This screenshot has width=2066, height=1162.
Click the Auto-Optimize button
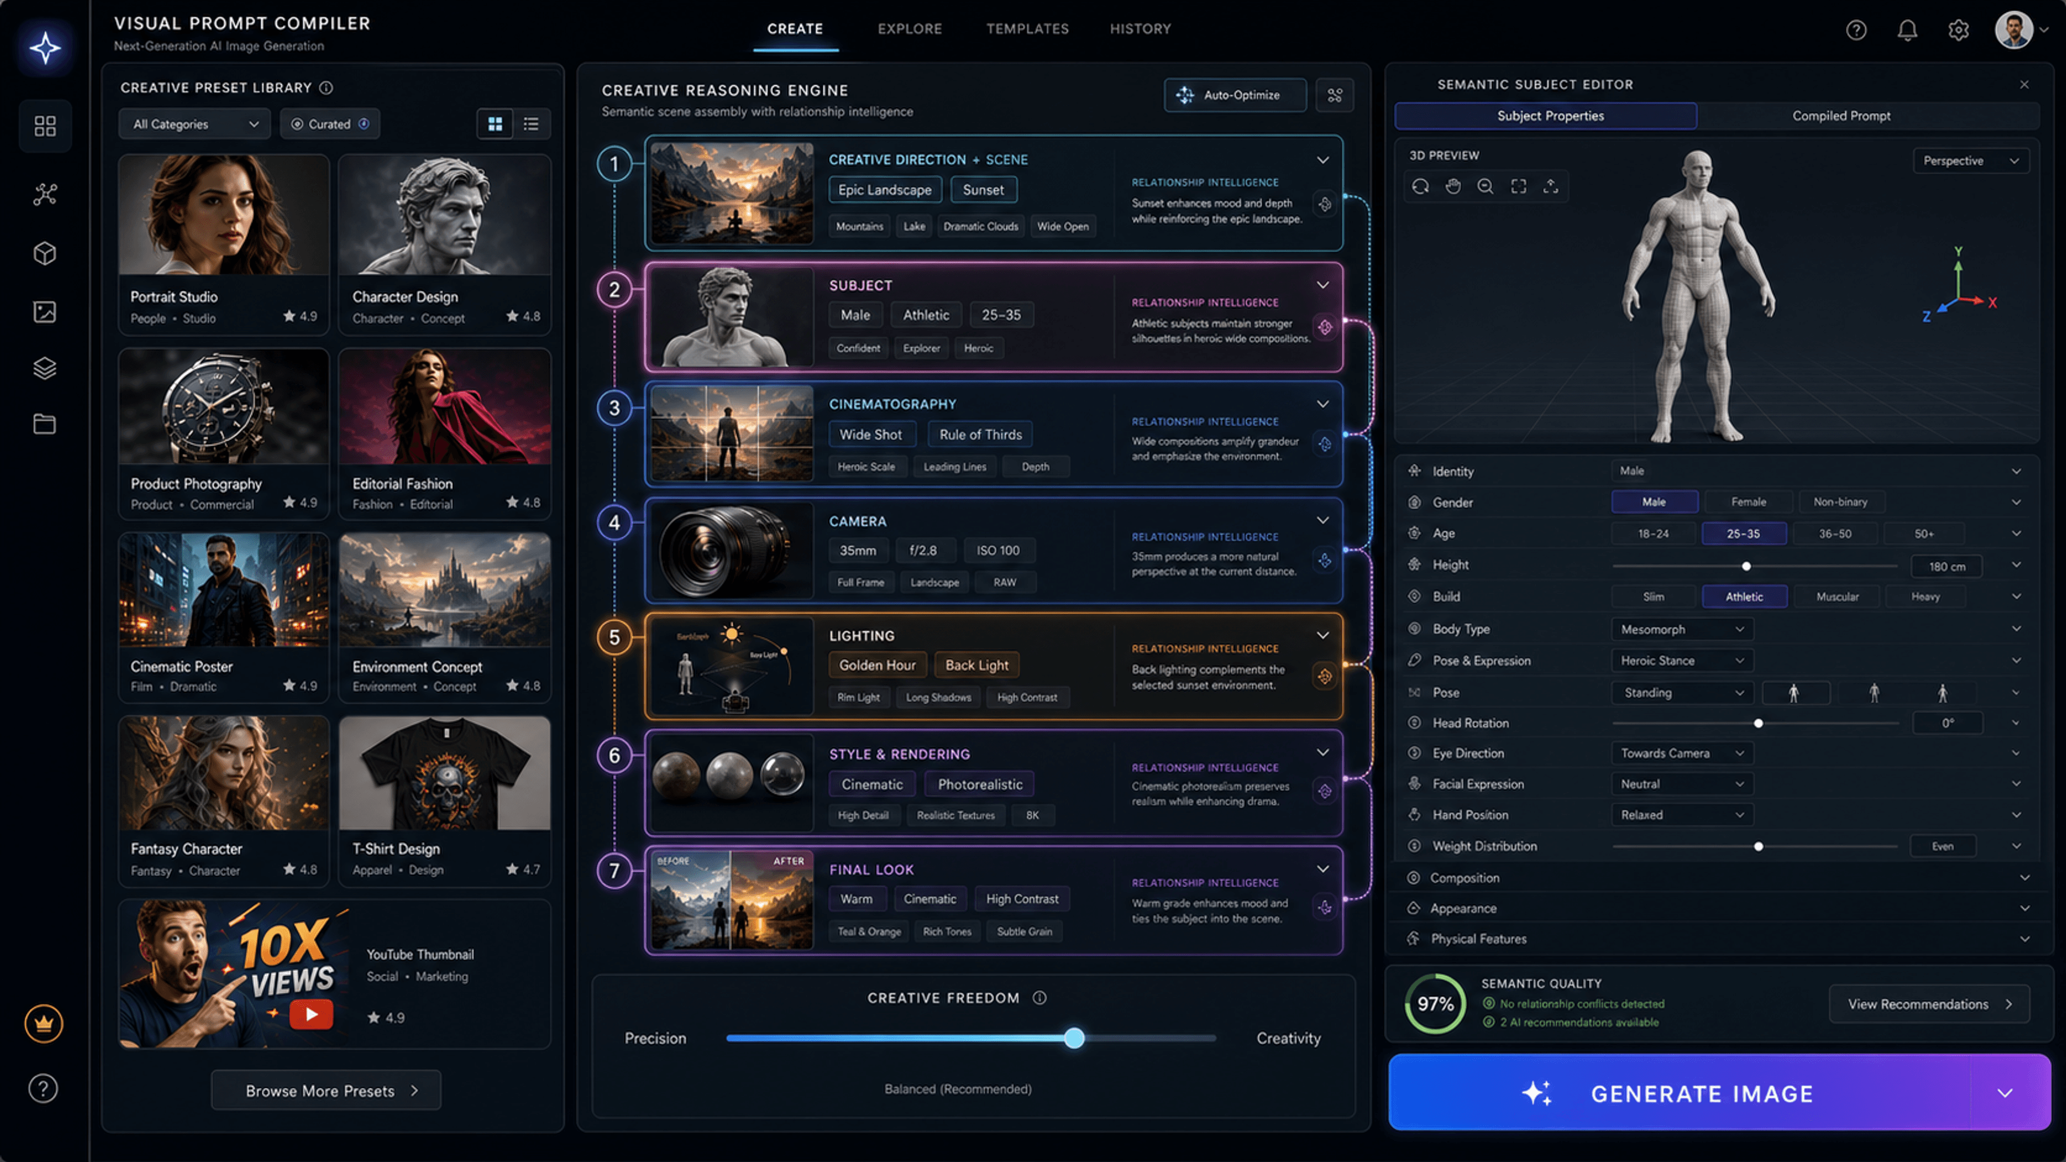tap(1234, 95)
